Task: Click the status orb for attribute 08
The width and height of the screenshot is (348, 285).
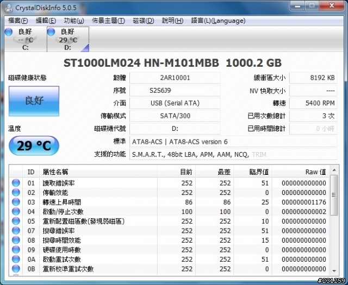Action: 16,240
